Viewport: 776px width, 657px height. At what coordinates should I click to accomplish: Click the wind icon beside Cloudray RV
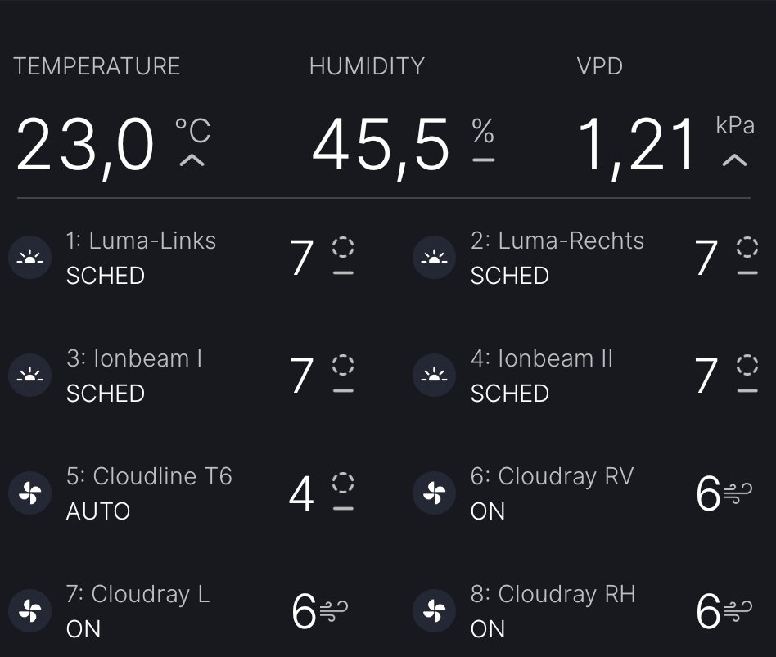click(x=738, y=493)
